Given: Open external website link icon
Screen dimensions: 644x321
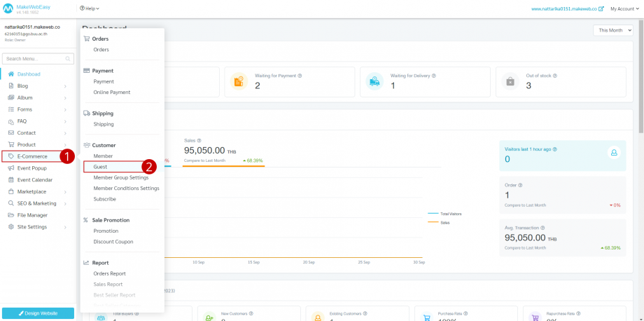Looking at the screenshot, I should (x=601, y=9).
